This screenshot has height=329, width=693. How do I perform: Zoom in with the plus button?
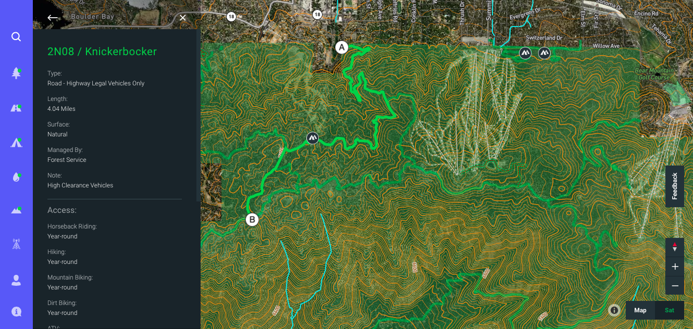tap(675, 267)
